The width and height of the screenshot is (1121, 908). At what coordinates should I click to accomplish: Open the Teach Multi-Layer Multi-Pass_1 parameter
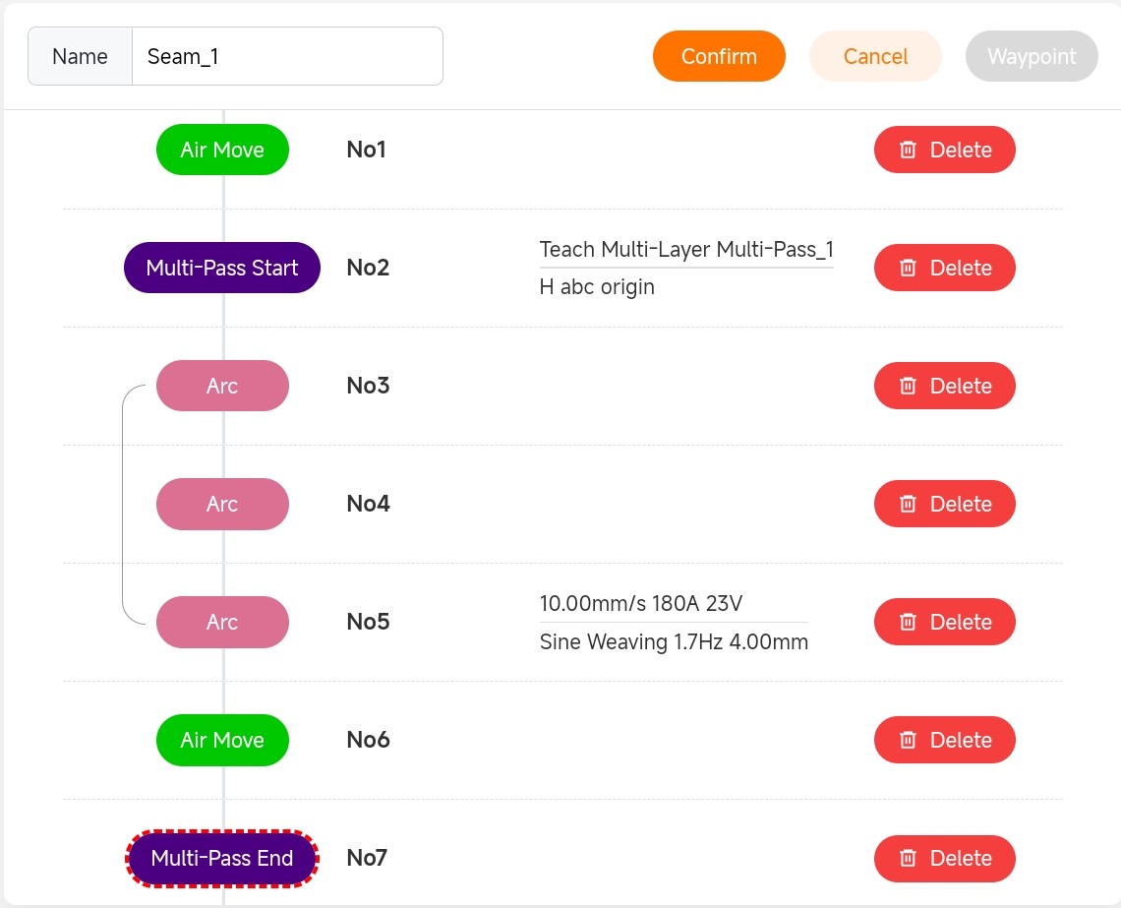686,250
